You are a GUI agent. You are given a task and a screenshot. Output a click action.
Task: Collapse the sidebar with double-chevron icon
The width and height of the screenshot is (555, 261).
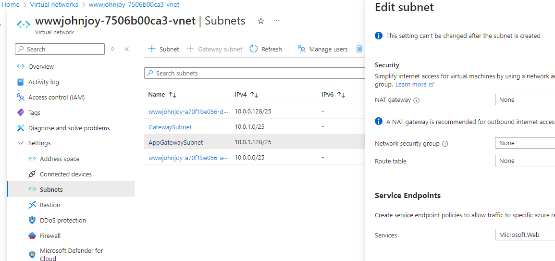tap(127, 49)
